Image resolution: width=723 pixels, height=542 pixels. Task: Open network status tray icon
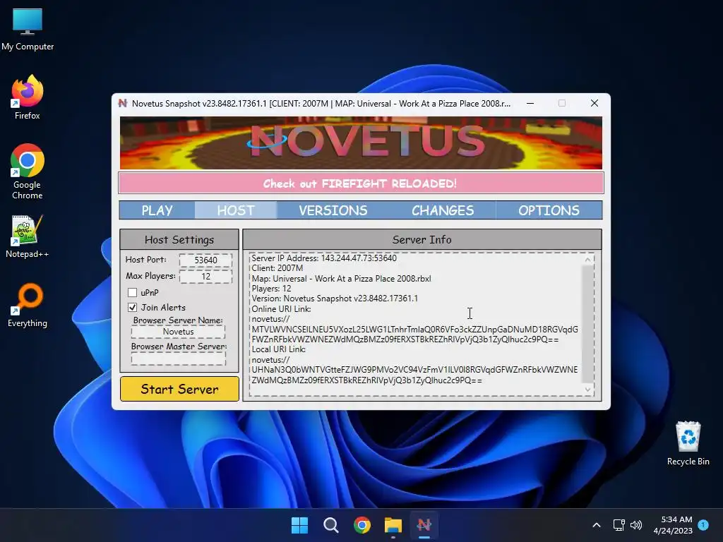click(619, 525)
